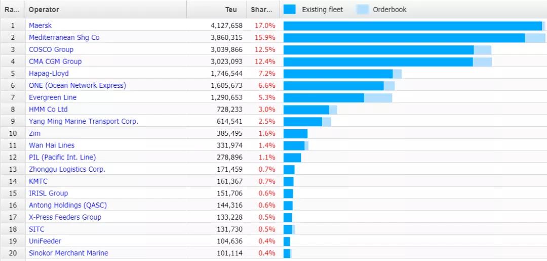Select the CMA CGM Group link

click(55, 62)
